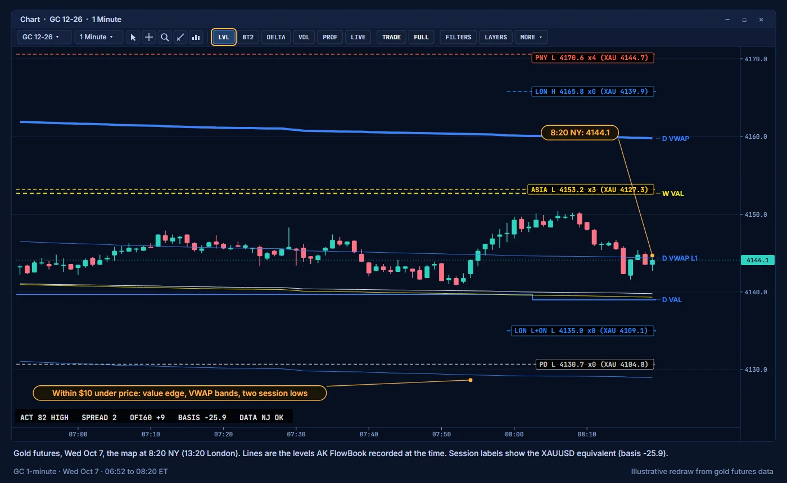Toggle the LIVE mode
Viewport: 787px width, 483px height.
tap(358, 37)
